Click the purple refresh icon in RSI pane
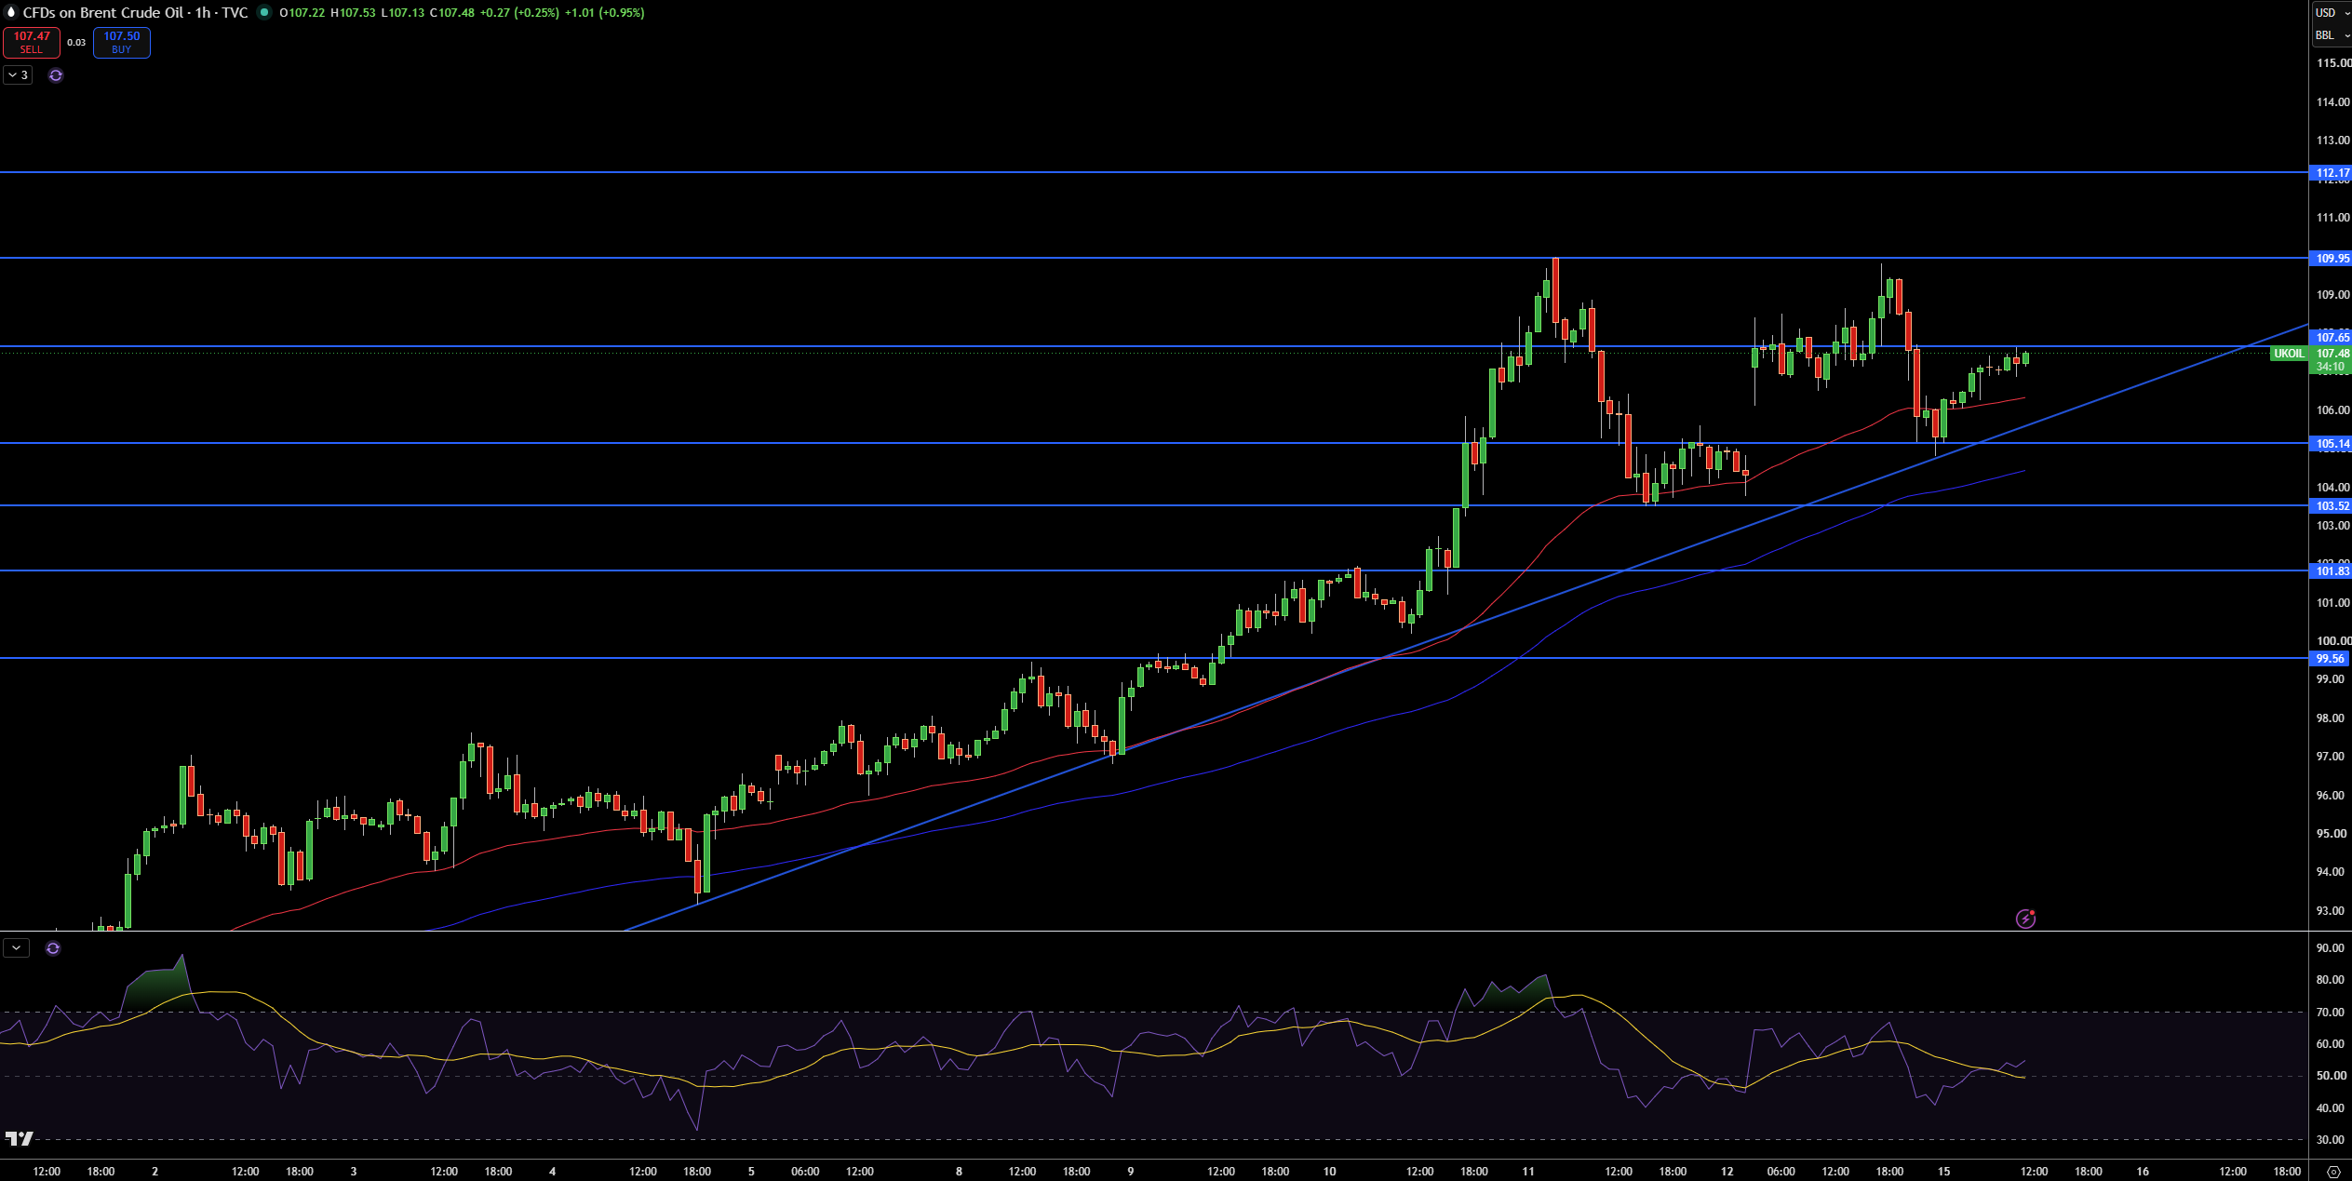The width and height of the screenshot is (2352, 1181). tap(53, 948)
